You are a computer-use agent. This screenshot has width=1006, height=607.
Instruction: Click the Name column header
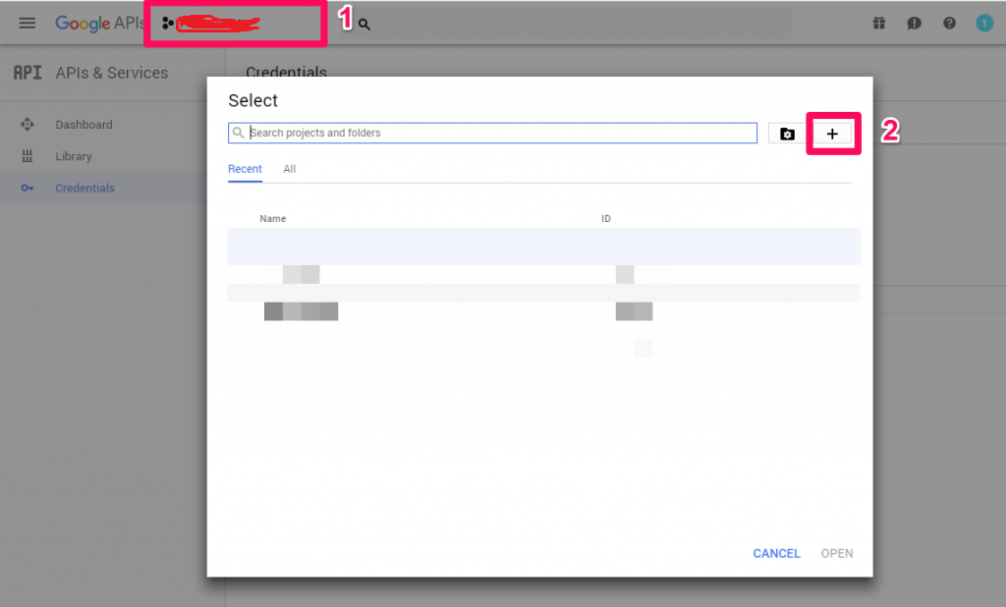pyautogui.click(x=273, y=218)
